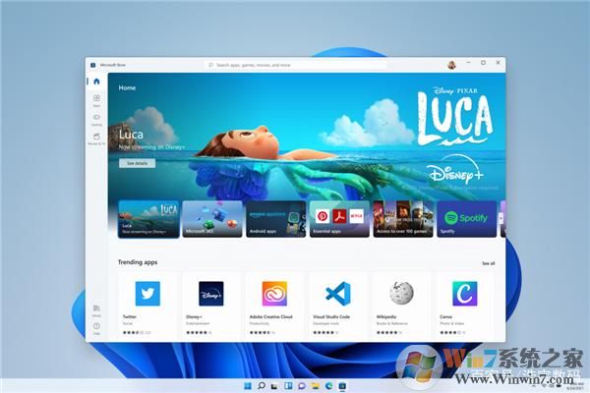Click the user profile avatar

(x=451, y=65)
